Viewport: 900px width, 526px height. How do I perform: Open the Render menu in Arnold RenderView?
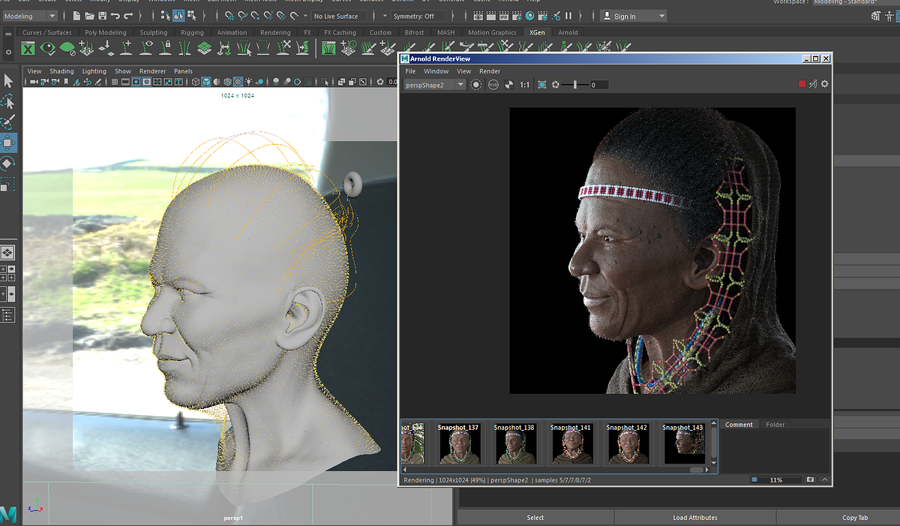click(490, 71)
